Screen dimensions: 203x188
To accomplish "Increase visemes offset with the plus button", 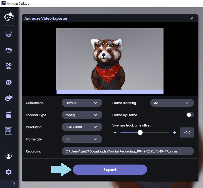I will click(x=174, y=132).
